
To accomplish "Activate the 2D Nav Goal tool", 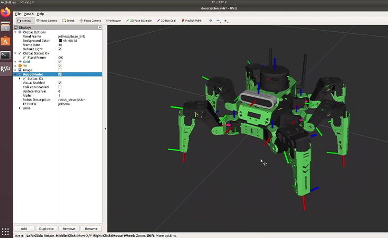I will click(x=166, y=21).
